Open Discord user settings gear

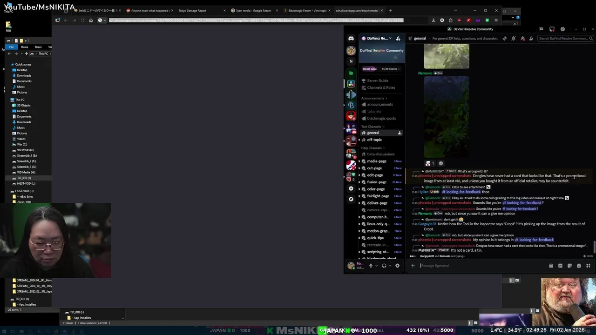[x=397, y=266]
